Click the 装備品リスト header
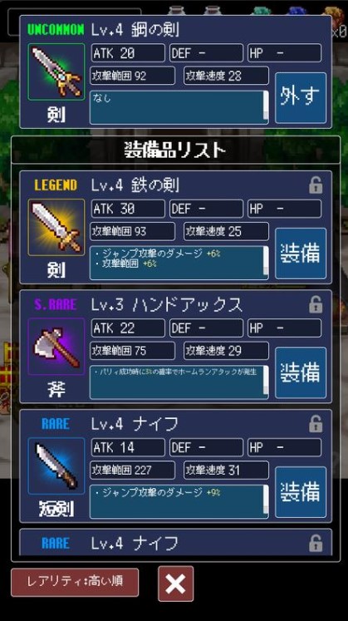The height and width of the screenshot is (621, 348). (175, 150)
